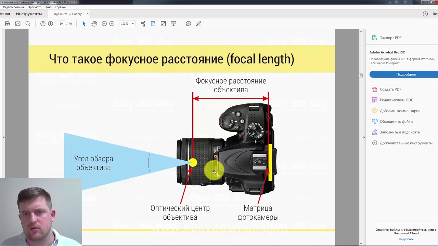Open Заполнить и подписать tool
438x246 pixels.
396,132
